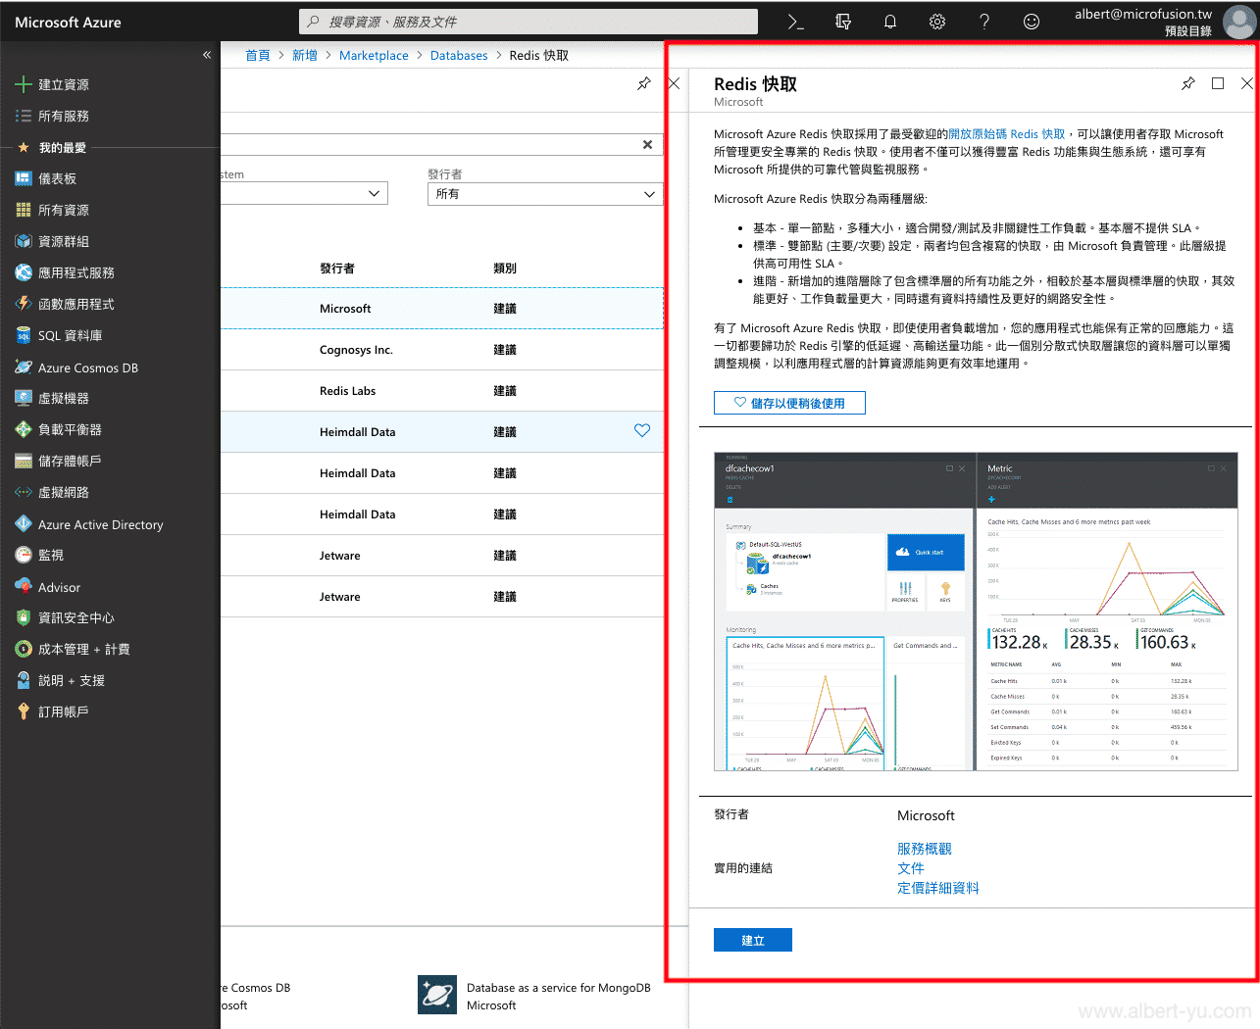Open the 開放原始碼 Redis 快取 link
Viewport: 1260px width, 1029px height.
[x=1006, y=134]
